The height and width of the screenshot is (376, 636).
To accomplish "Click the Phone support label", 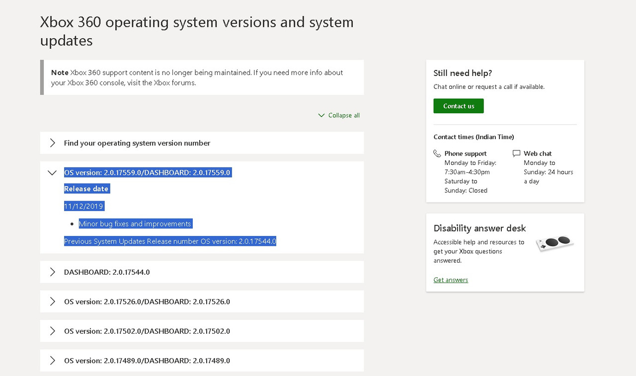I will [x=466, y=153].
